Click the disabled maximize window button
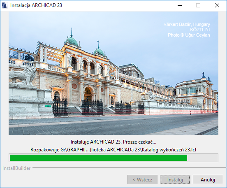This screenshot has width=227, height=188. [198, 5]
